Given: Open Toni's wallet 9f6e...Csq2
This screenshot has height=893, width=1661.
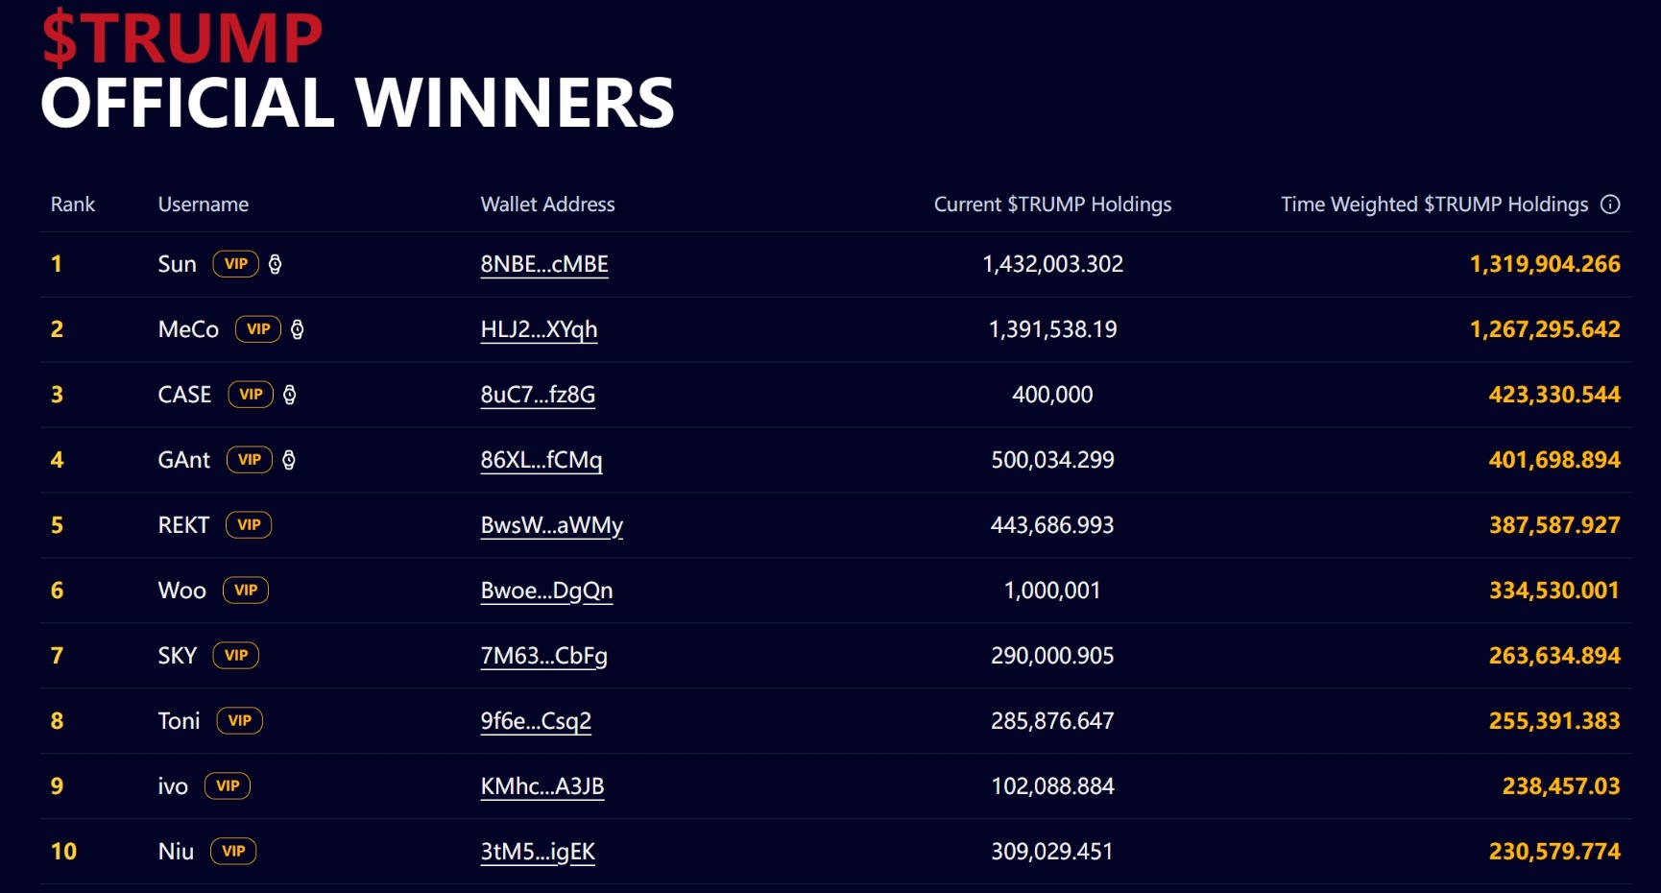Looking at the screenshot, I should (536, 721).
